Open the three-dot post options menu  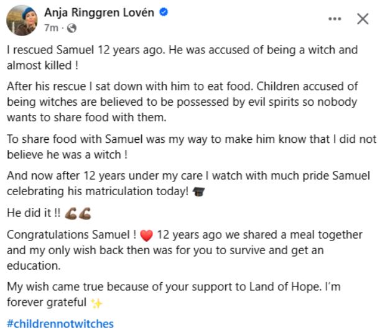(335, 19)
